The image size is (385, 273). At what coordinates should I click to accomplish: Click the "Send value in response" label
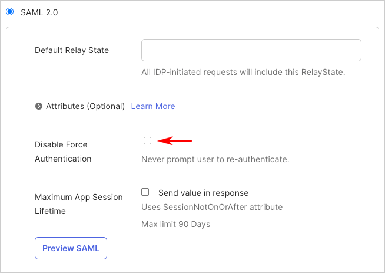(203, 193)
